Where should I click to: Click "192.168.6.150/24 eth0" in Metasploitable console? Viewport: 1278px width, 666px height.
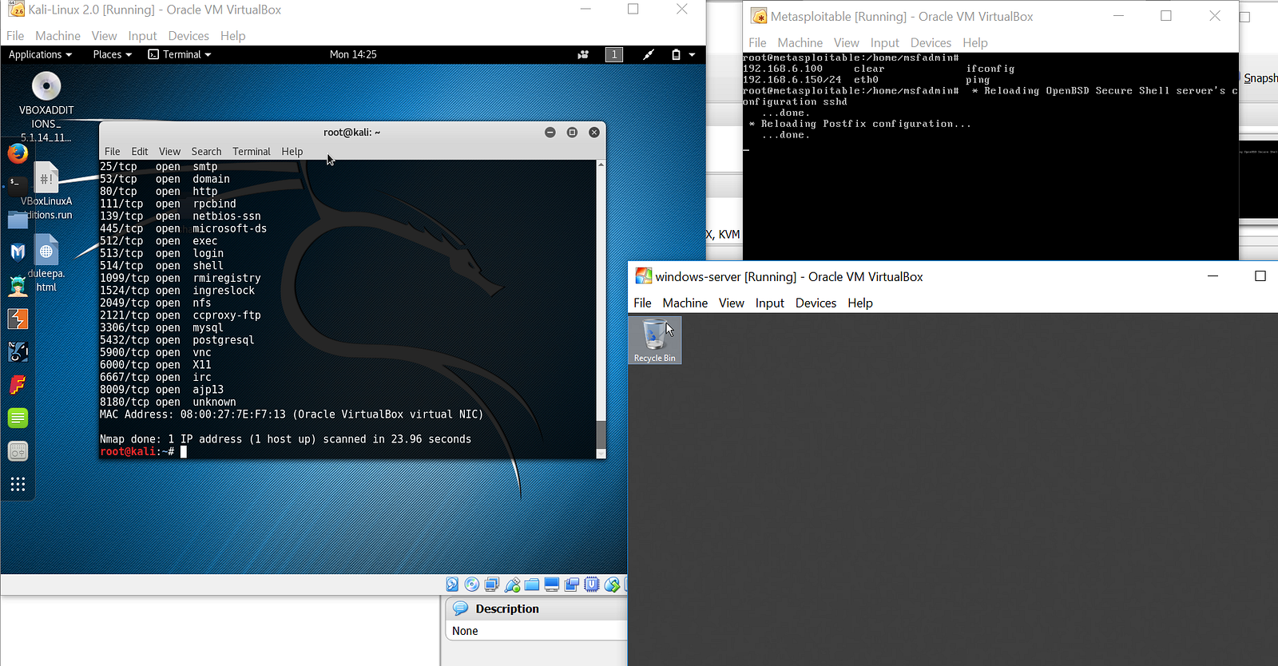point(811,80)
